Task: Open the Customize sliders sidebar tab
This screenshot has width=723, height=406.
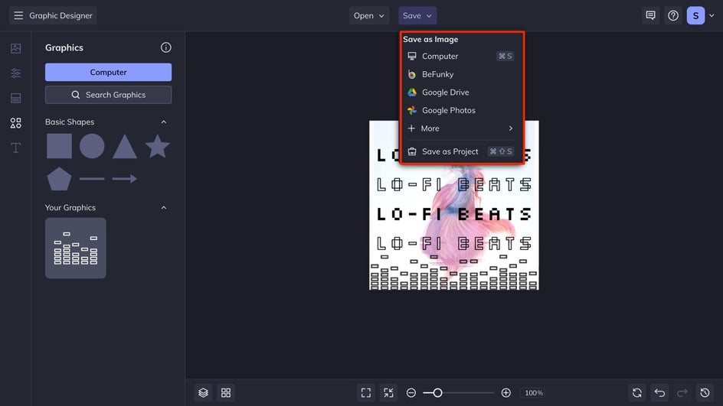Action: 15,73
